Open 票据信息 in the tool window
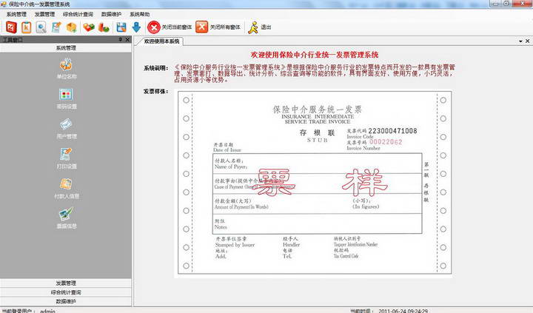Viewport: 533px width, 313px height. click(67, 218)
